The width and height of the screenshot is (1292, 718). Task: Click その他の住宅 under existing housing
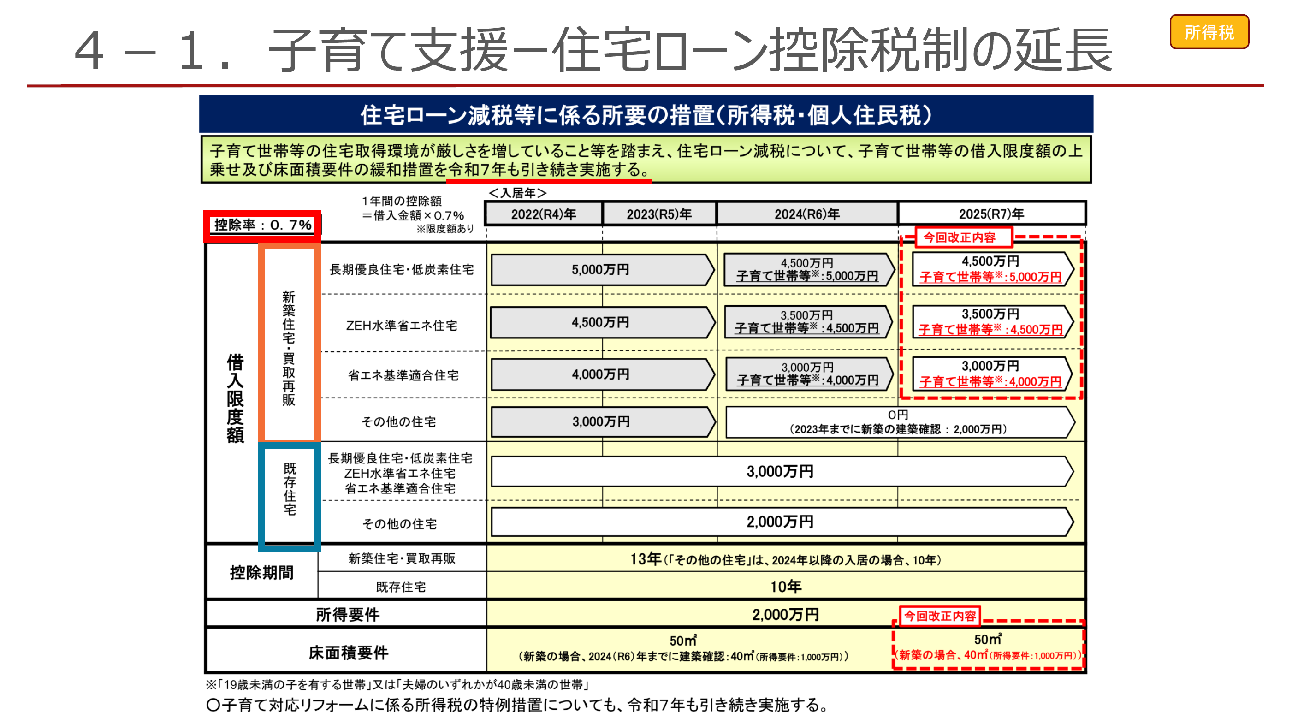click(399, 524)
